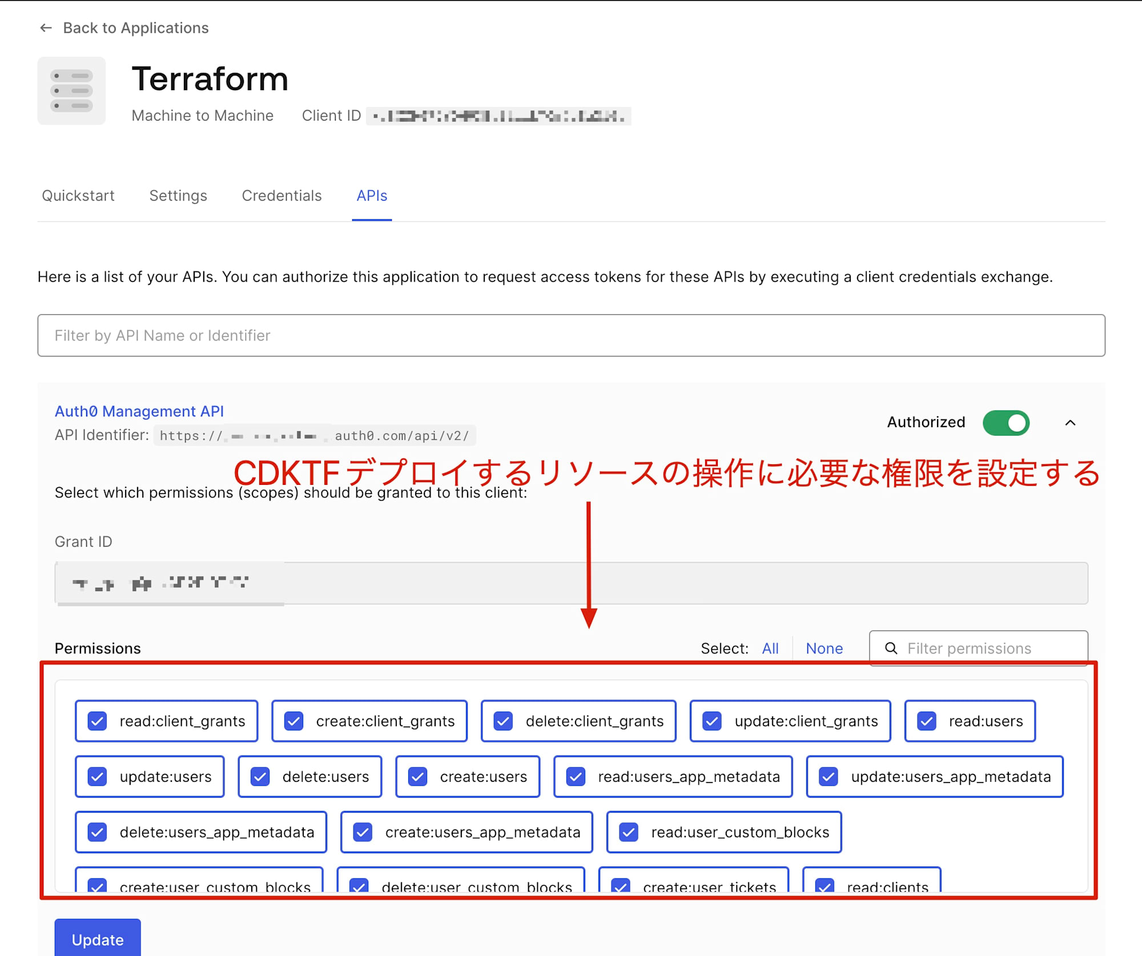1142x956 pixels.
Task: Uncheck update:users_app_metadata permission
Action: coord(829,777)
